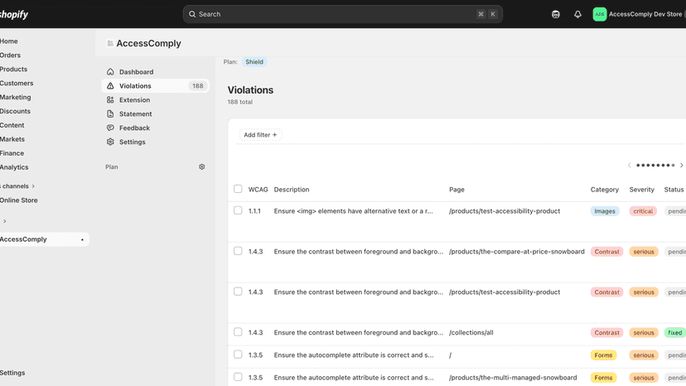Check the 1.3.5 autocomplete row for page /
Image resolution: width=686 pixels, height=386 pixels.
(238, 355)
